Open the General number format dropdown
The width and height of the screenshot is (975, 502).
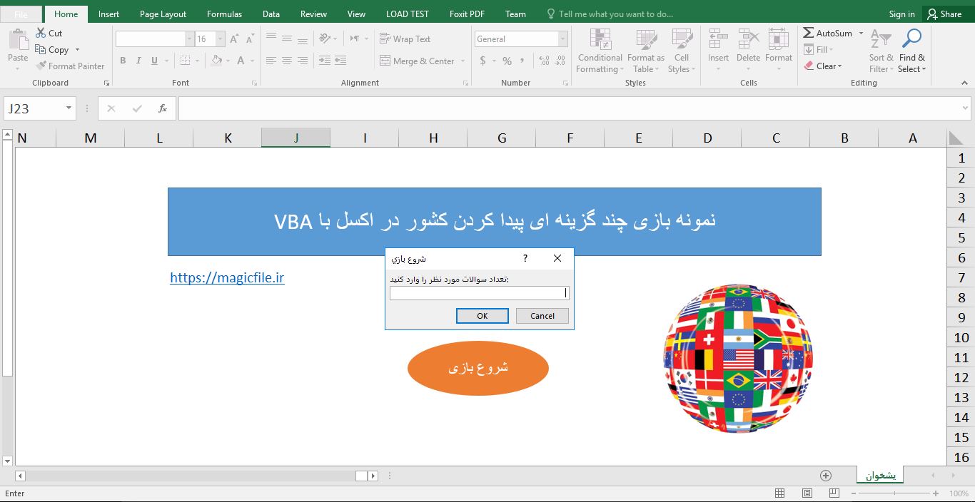[x=563, y=39]
